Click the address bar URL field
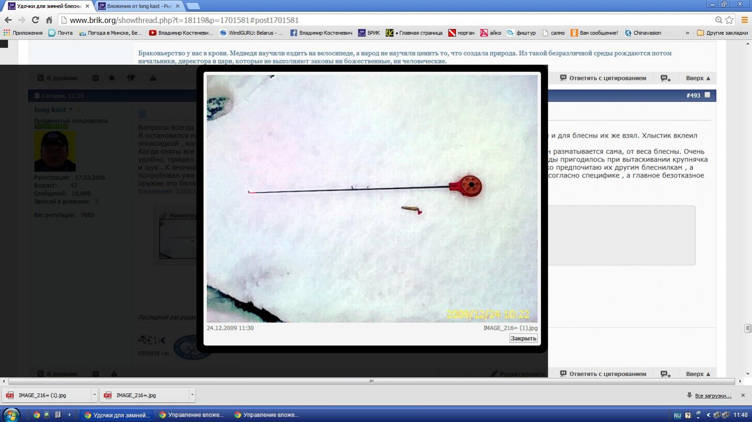The width and height of the screenshot is (752, 422). pos(376,20)
